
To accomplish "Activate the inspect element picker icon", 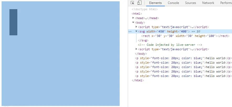I will pos(133,3).
